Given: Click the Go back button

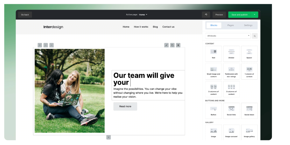Looking at the screenshot, I should point(25,15).
